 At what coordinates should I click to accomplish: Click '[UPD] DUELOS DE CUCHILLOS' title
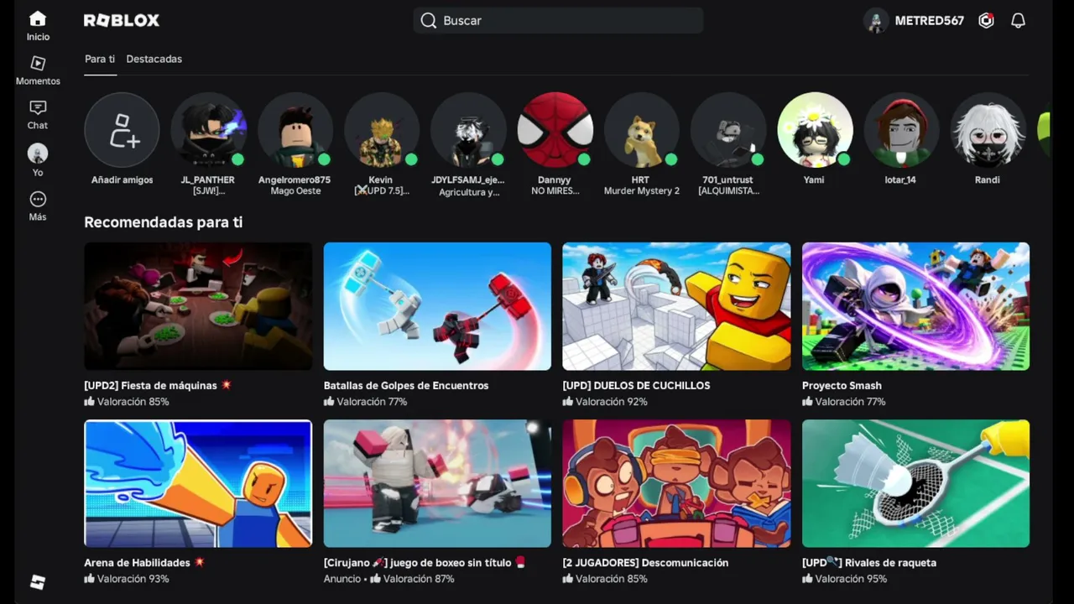point(637,385)
